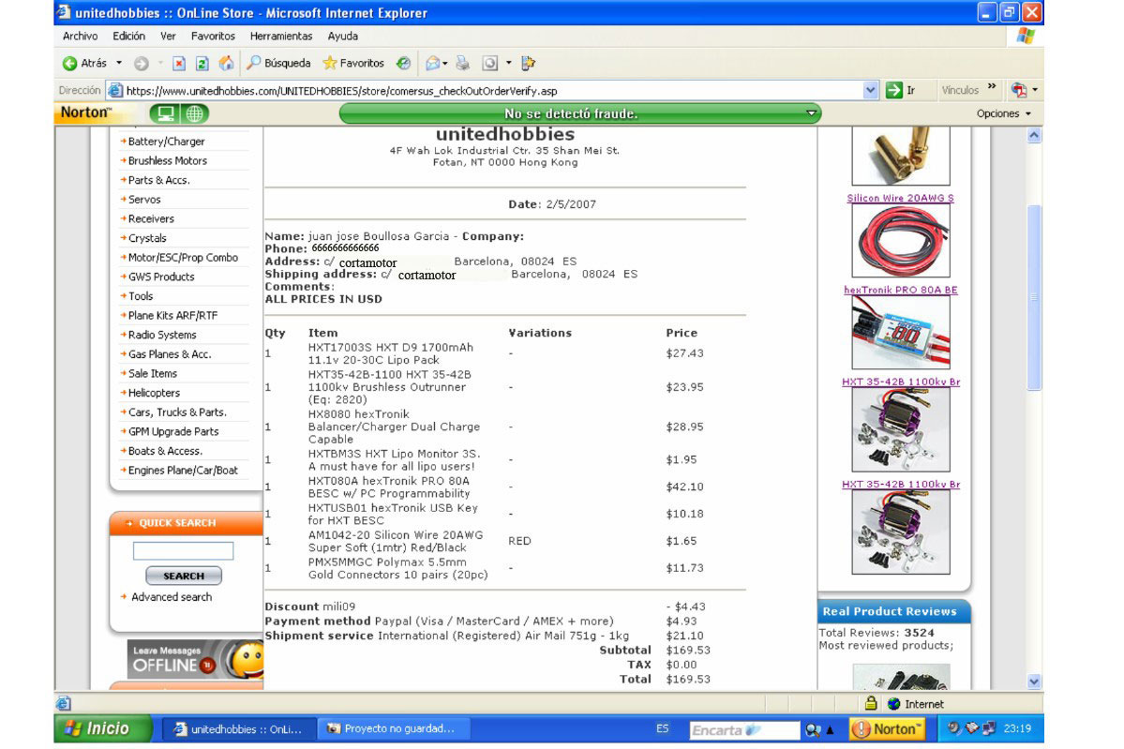Open the Norton Opciones dropdown
Viewport: 1124px width, 749px height.
coord(1003,113)
